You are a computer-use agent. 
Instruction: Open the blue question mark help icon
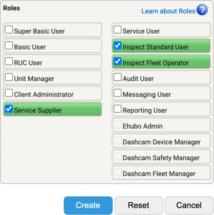tap(202, 10)
